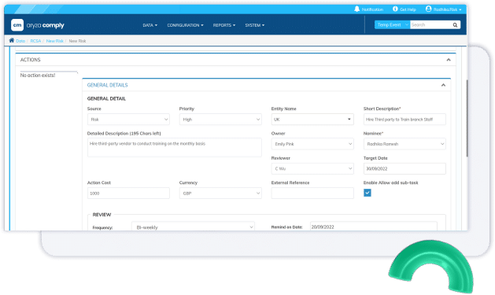Click the Get Help link text
The height and width of the screenshot is (295, 495).
point(408,9)
